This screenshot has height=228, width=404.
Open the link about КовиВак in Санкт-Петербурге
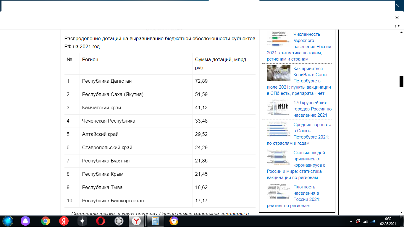[299, 81]
